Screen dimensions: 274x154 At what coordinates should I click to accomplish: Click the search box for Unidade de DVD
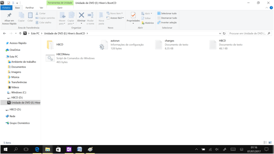point(248,33)
